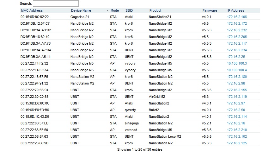Open IP link 172.16.2.50

tap(236, 110)
